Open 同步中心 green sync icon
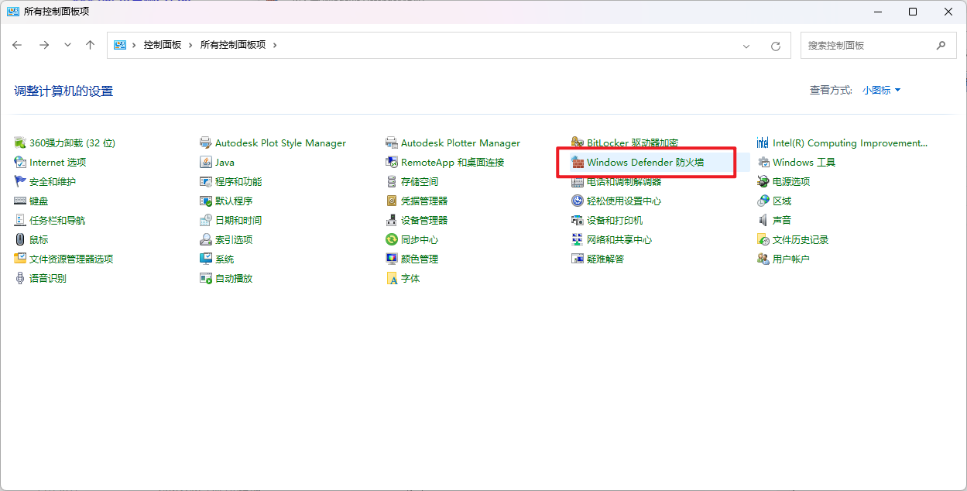The image size is (967, 491). coord(392,239)
